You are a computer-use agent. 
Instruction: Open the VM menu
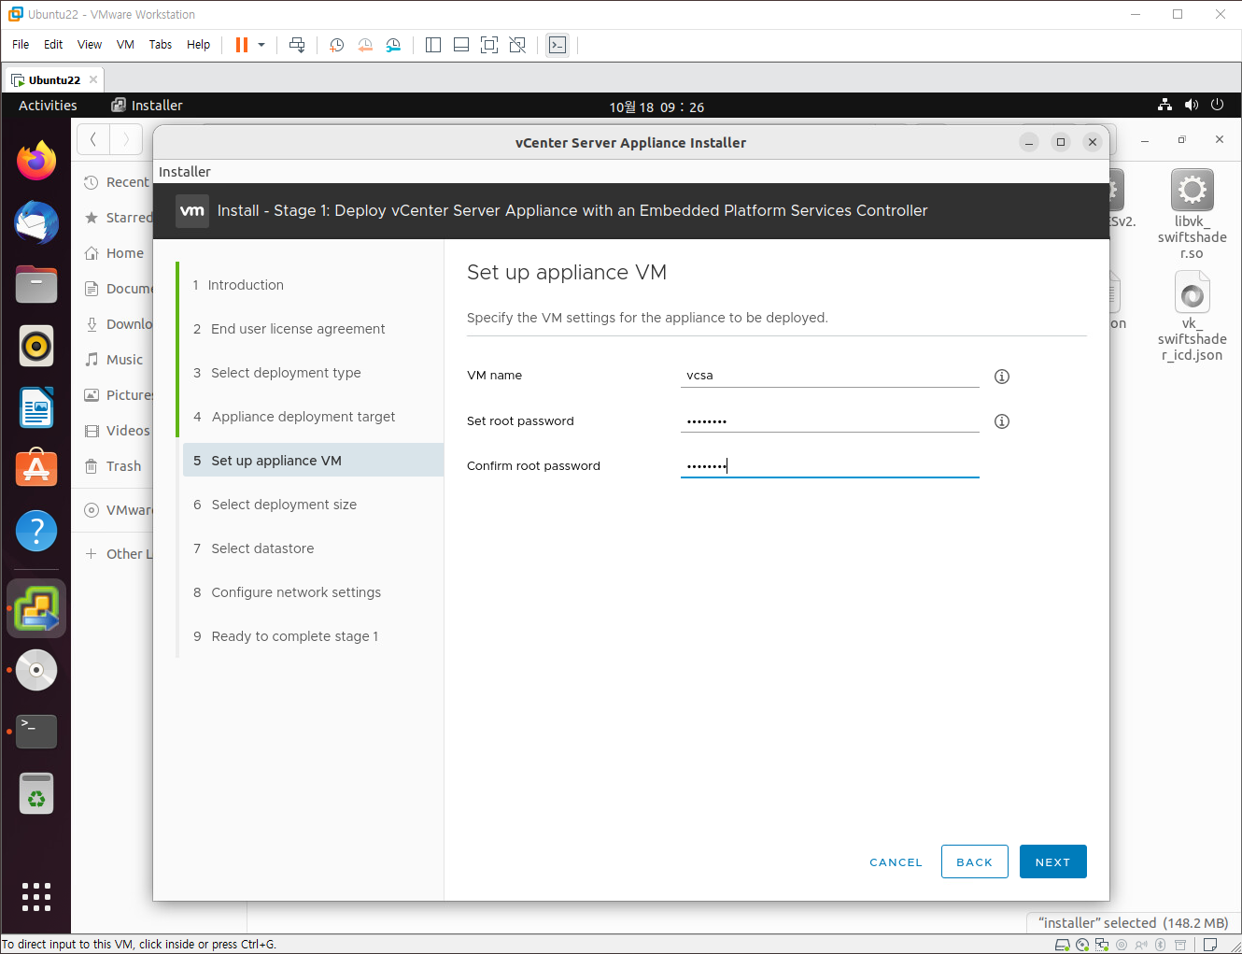coord(125,45)
